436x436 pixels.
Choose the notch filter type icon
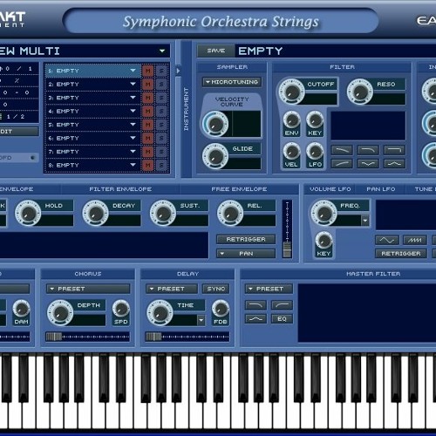click(x=368, y=164)
